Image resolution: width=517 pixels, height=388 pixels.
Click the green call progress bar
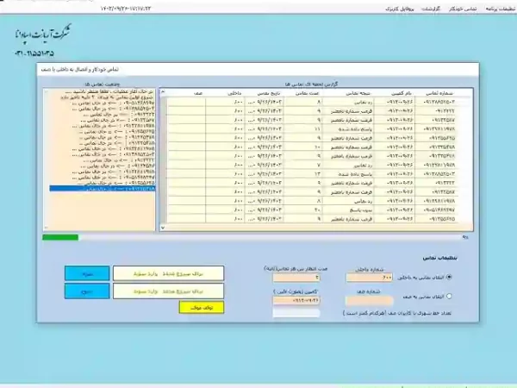tap(60, 237)
